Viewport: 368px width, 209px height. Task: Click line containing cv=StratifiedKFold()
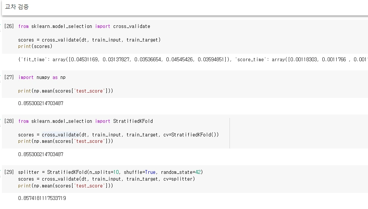(x=119, y=135)
